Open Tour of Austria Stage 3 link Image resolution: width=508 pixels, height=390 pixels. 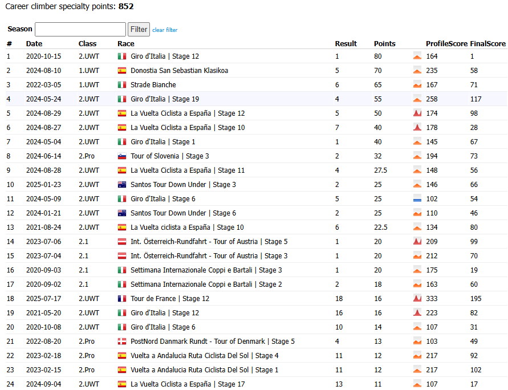209,256
